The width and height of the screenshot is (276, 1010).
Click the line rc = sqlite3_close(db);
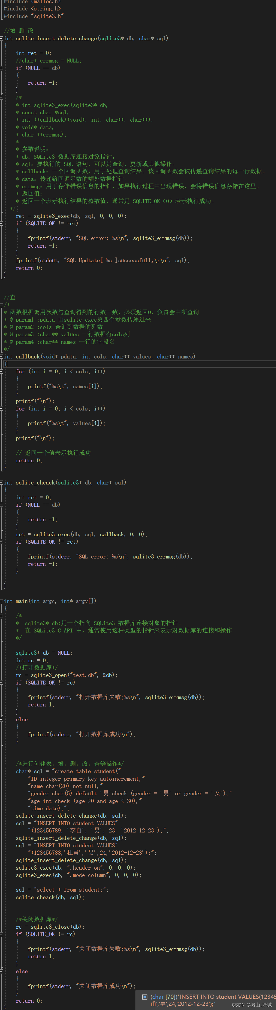click(50, 927)
